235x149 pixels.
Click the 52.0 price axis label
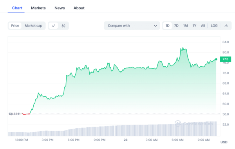pos(226,124)
